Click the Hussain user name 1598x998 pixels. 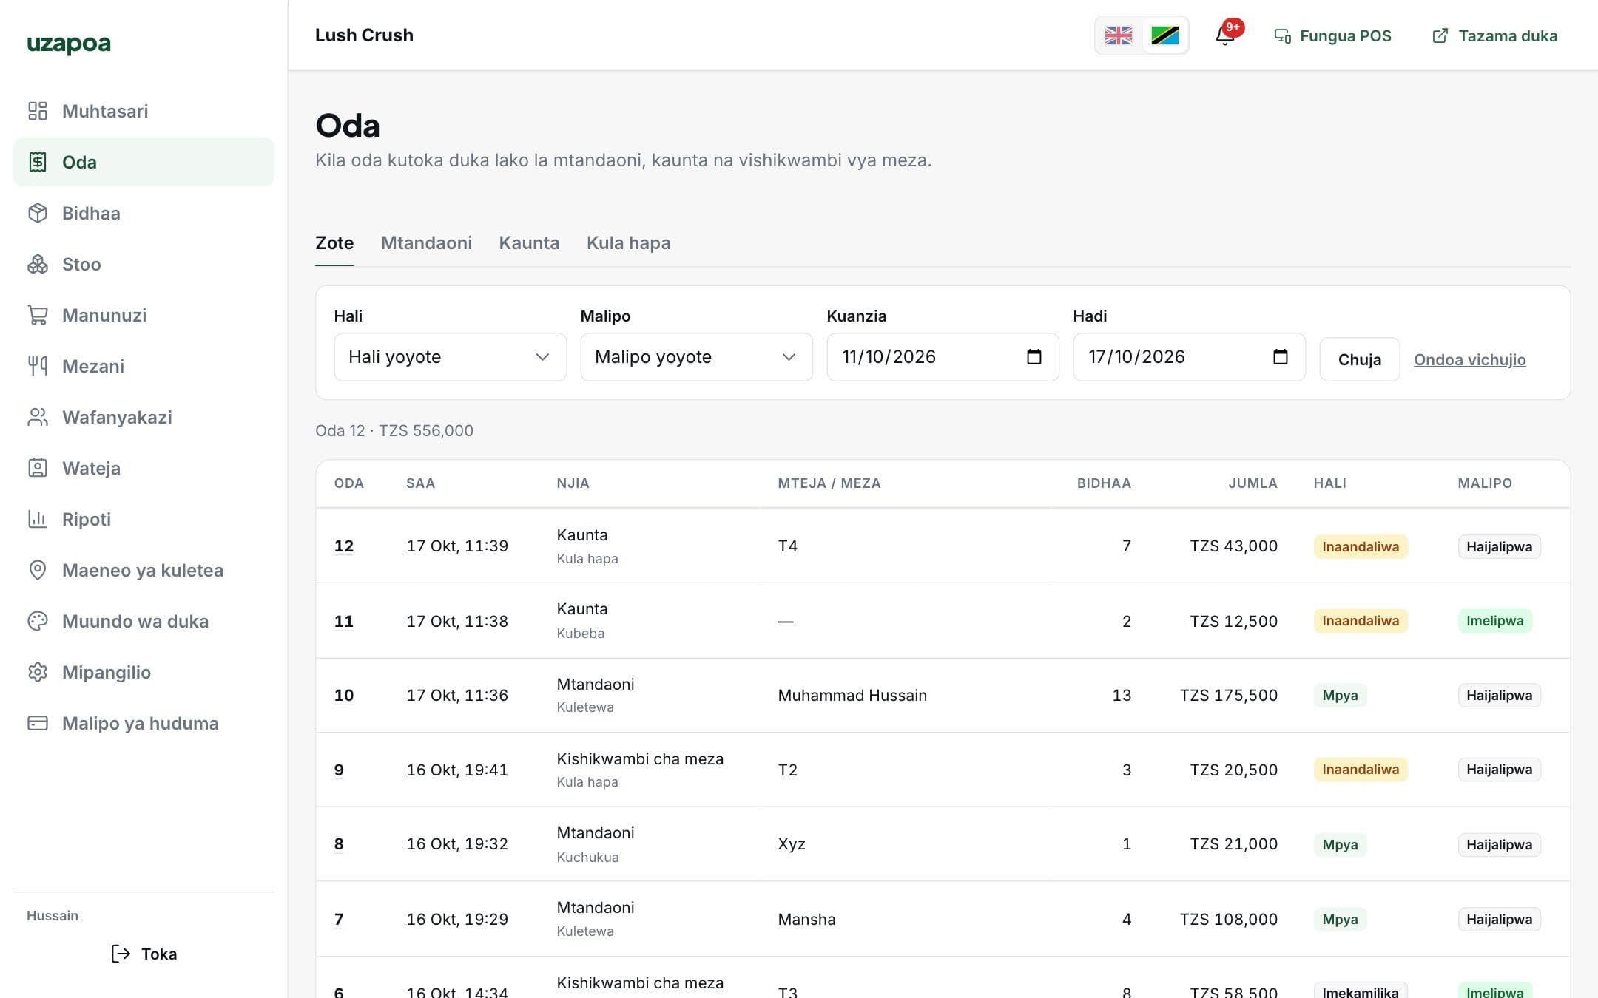(53, 916)
